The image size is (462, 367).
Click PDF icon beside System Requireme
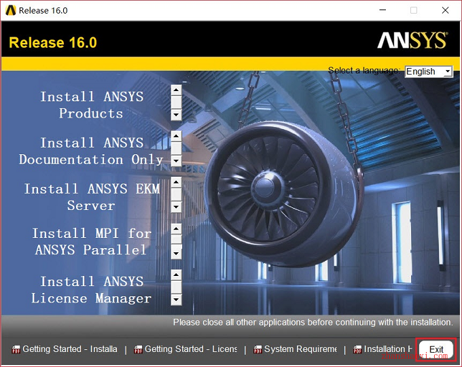click(x=257, y=349)
